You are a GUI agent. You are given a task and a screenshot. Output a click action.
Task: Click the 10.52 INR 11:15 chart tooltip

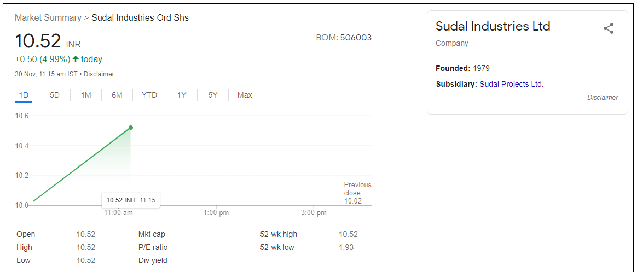(x=130, y=200)
